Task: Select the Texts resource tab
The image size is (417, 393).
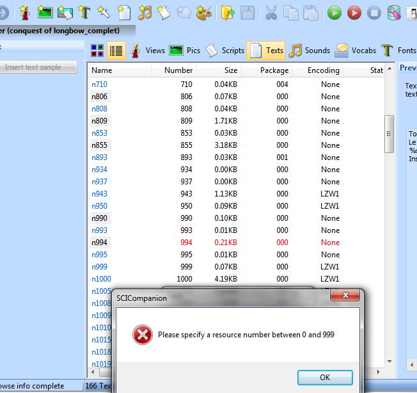Action: (266, 51)
